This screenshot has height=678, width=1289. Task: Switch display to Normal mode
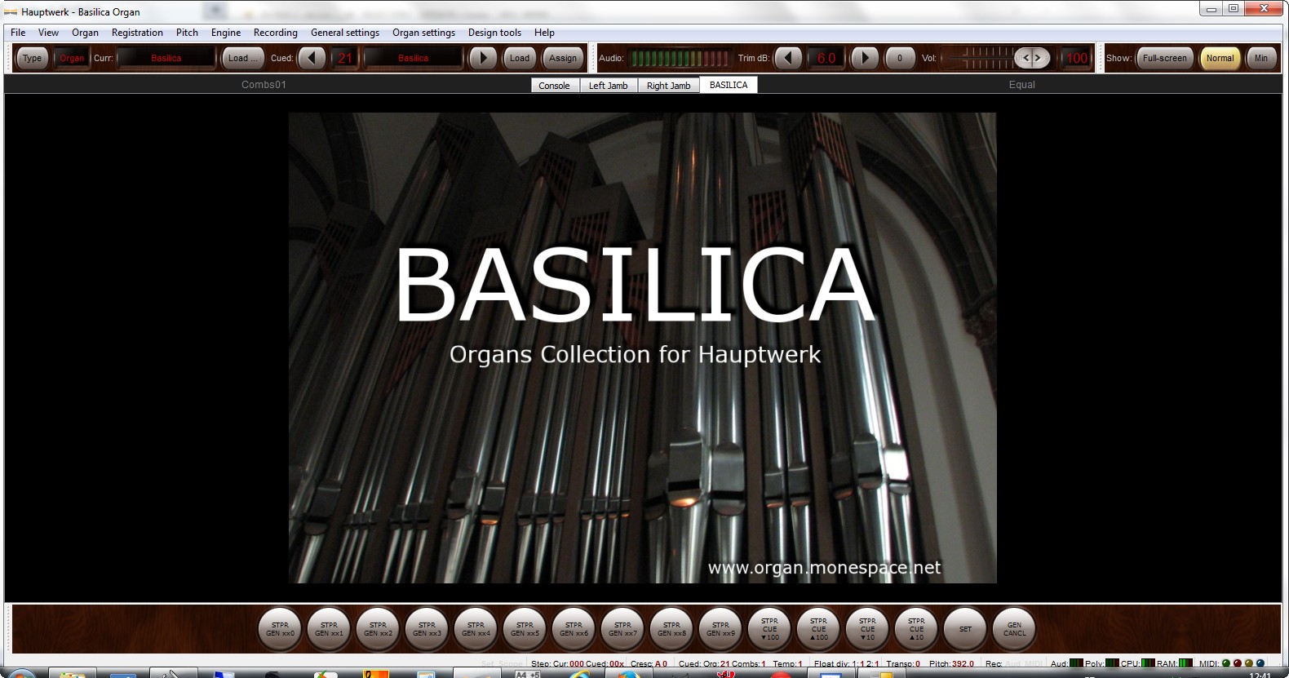point(1220,58)
